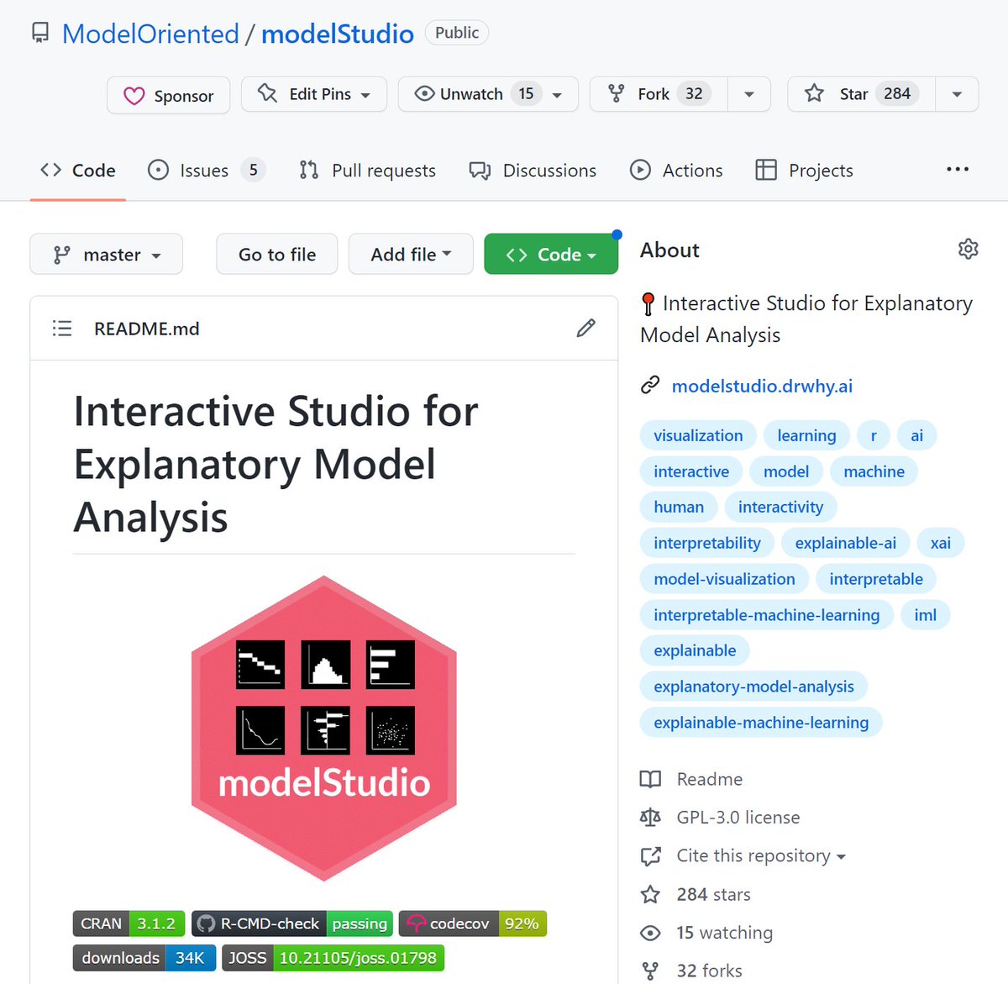This screenshot has width=1008, height=984.
Task: Open the README outline list icon
Action: (x=62, y=329)
